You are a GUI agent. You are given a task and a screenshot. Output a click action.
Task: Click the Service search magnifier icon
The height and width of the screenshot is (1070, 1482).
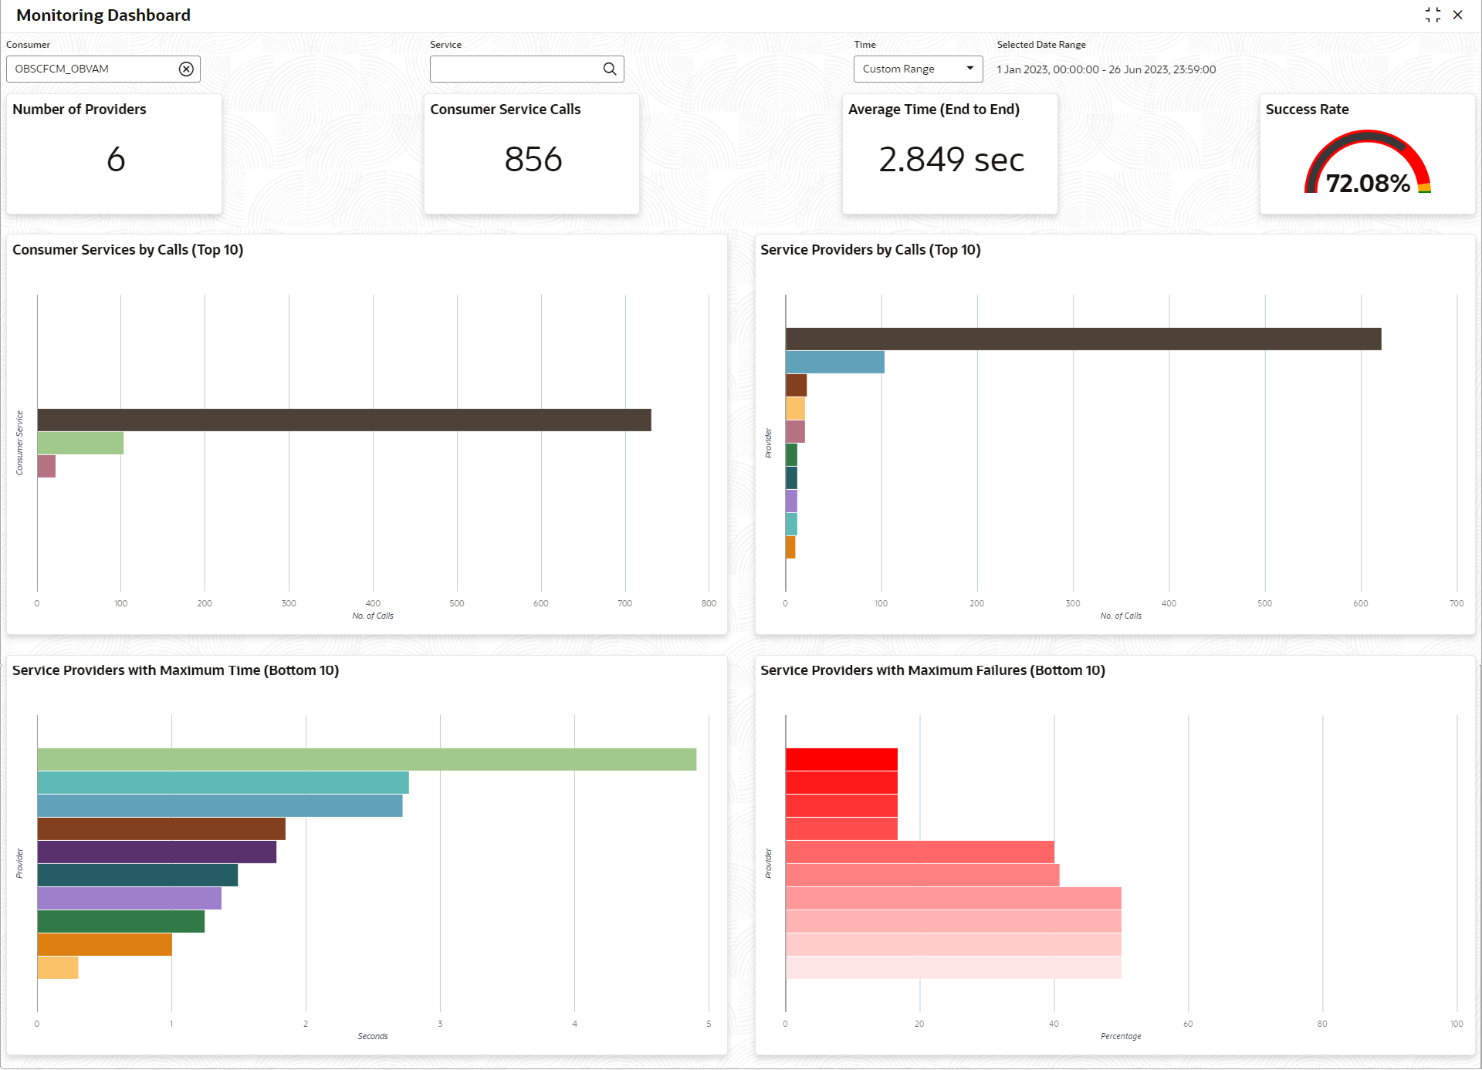tap(610, 69)
